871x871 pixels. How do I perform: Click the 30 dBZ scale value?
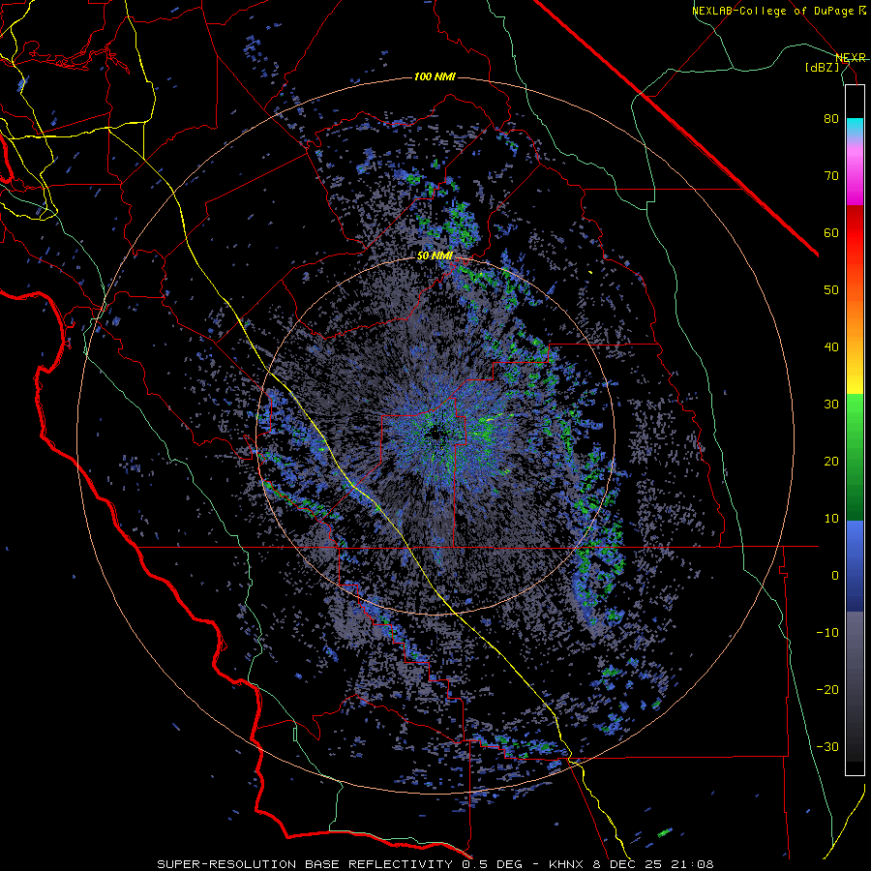point(831,405)
